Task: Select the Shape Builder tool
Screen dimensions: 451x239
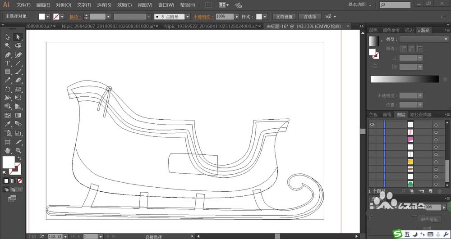Action: click(8, 106)
